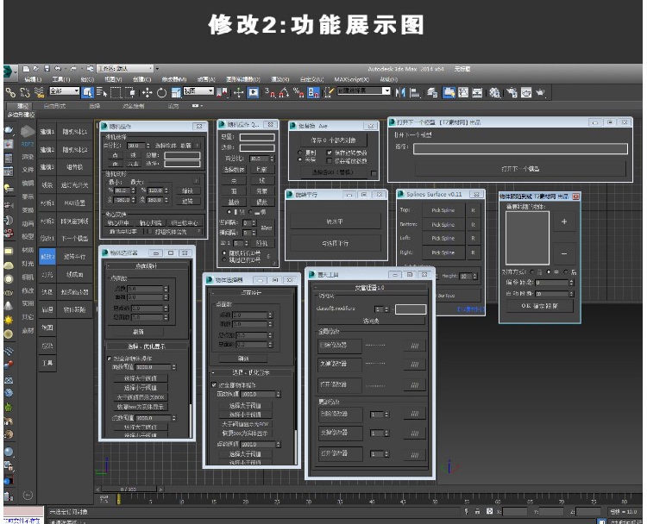Image resolution: width=647 pixels, height=524 pixels.
Task: Click the 转水平 button
Action: tap(335, 221)
